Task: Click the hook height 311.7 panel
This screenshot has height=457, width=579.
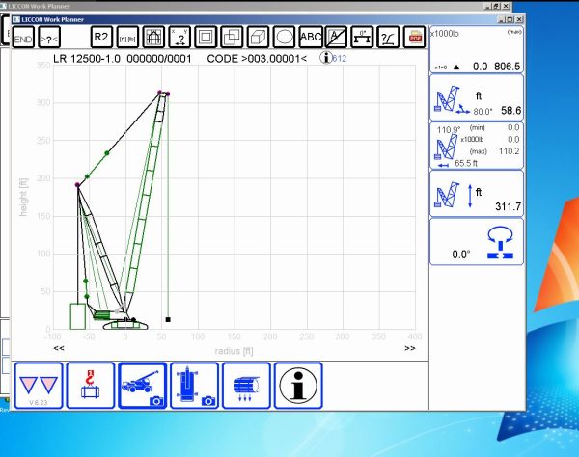Action: pyautogui.click(x=477, y=195)
